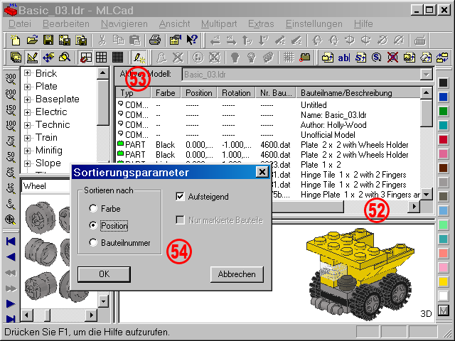Expand the Train tree node
The image size is (455, 341).
coord(27,138)
